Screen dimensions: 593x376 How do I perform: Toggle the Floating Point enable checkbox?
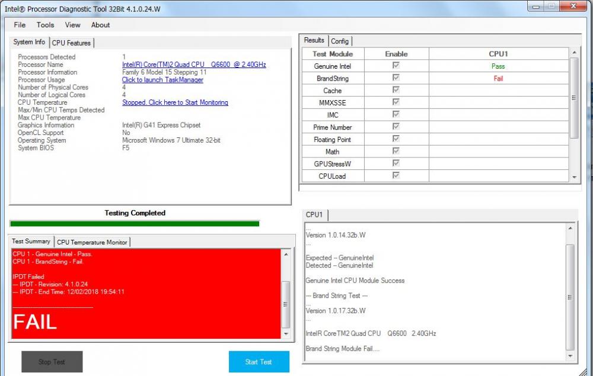click(396, 139)
